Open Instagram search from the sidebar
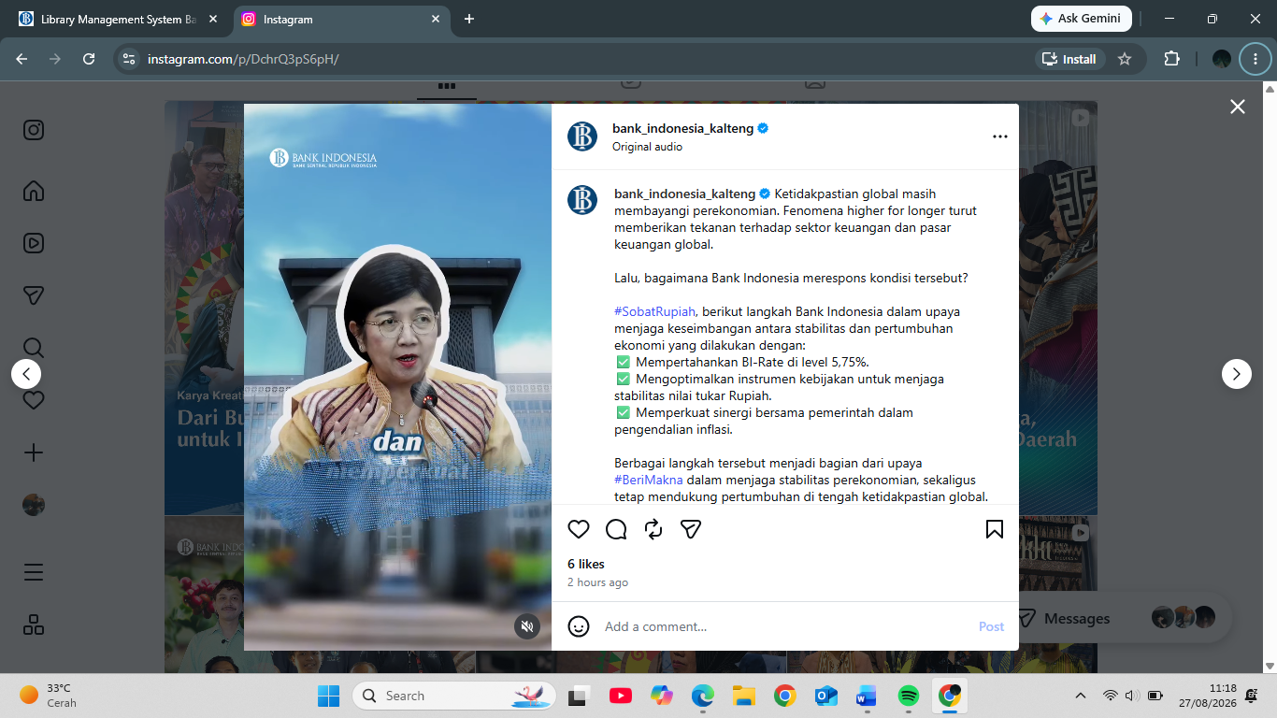 pyautogui.click(x=34, y=348)
